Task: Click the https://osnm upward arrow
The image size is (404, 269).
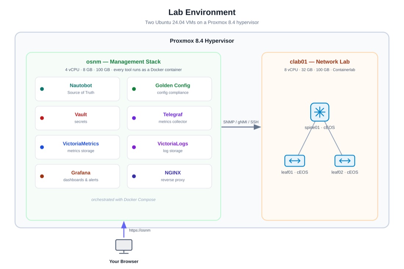Action: pyautogui.click(x=124, y=229)
